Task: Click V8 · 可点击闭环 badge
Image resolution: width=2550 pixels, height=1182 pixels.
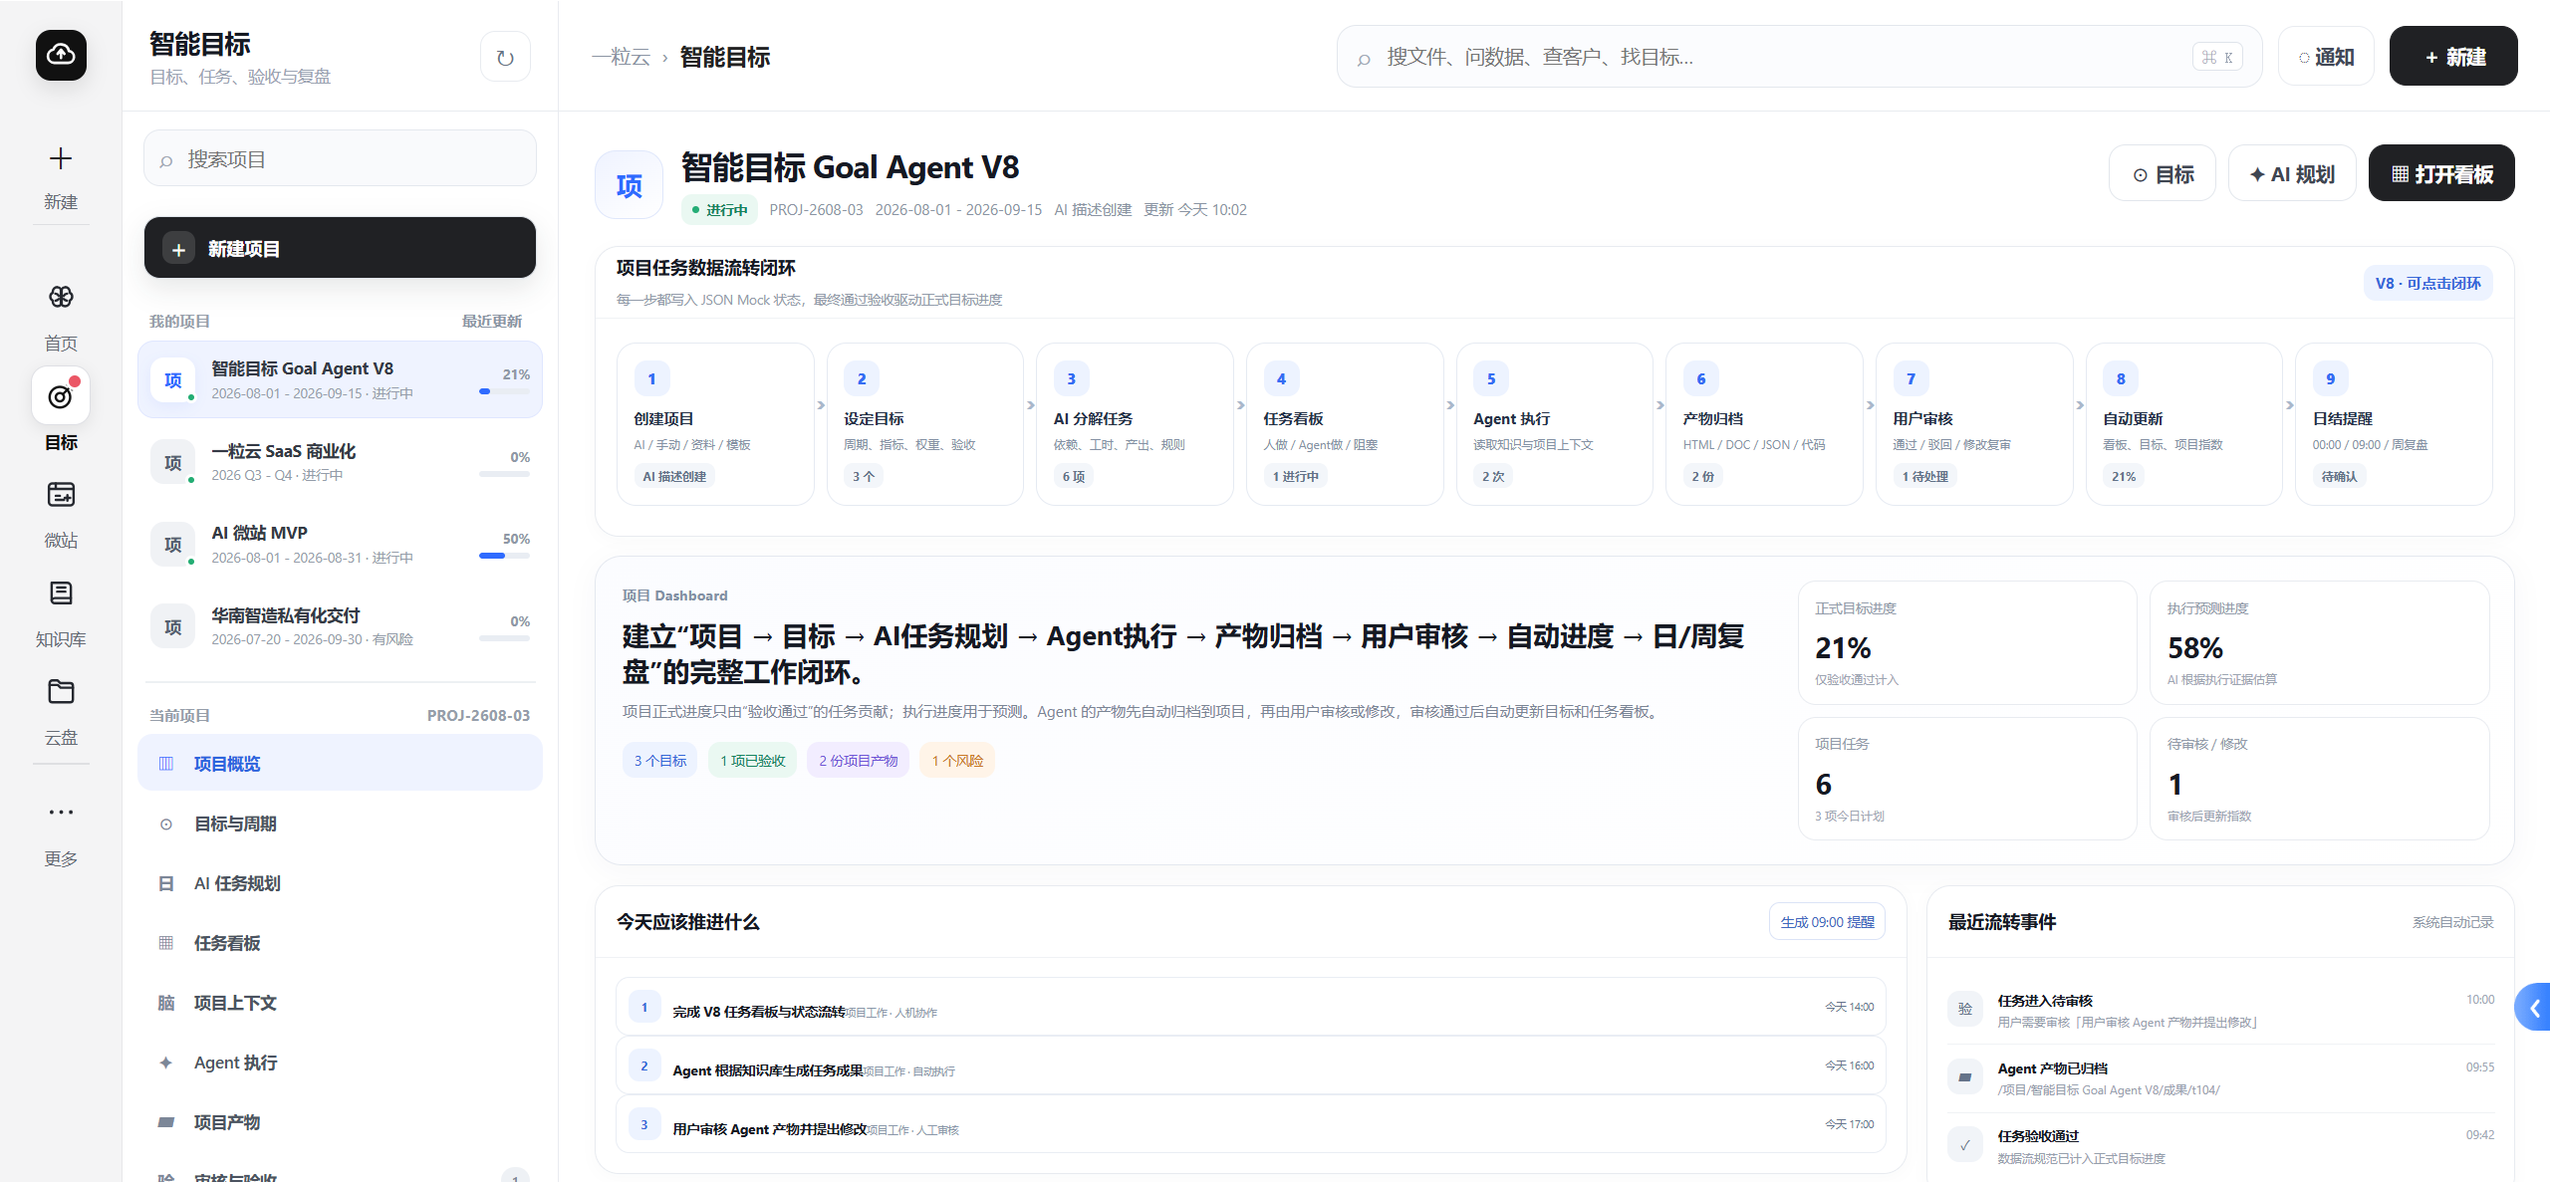Action: pos(2427,283)
